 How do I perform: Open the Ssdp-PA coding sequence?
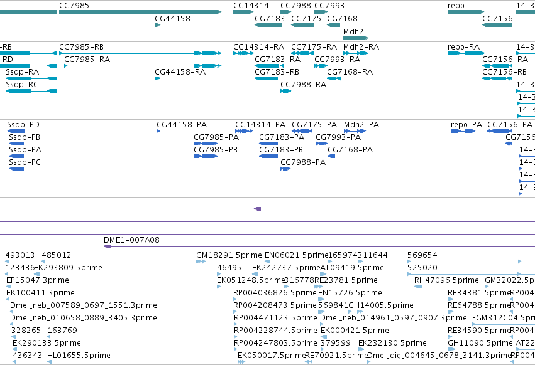[16, 156]
